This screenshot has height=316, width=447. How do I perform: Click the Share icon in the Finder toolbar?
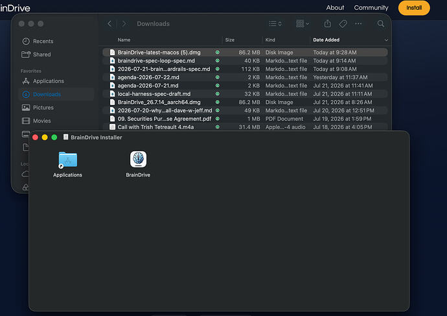328,24
